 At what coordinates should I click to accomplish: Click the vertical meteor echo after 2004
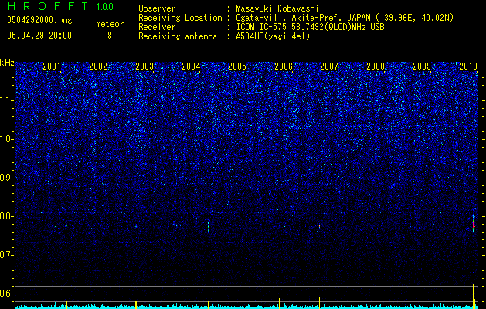tap(208, 227)
